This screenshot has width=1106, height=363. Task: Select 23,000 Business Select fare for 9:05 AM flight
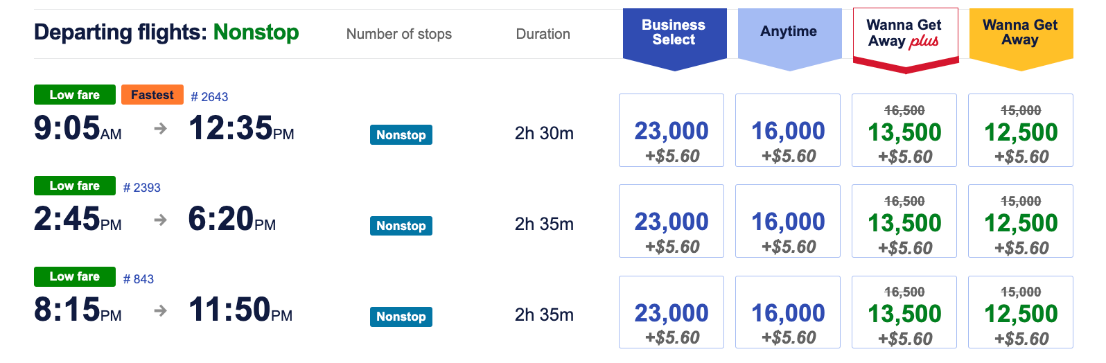pos(671,131)
